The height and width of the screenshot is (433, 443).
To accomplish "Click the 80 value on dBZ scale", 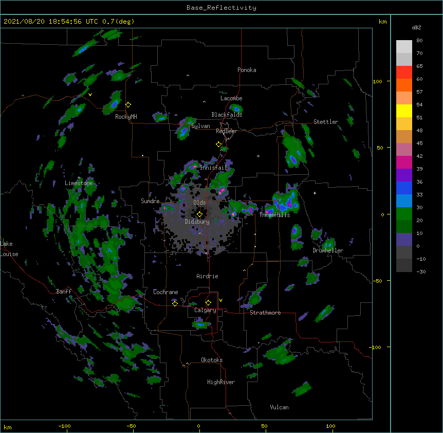I will 419,41.
